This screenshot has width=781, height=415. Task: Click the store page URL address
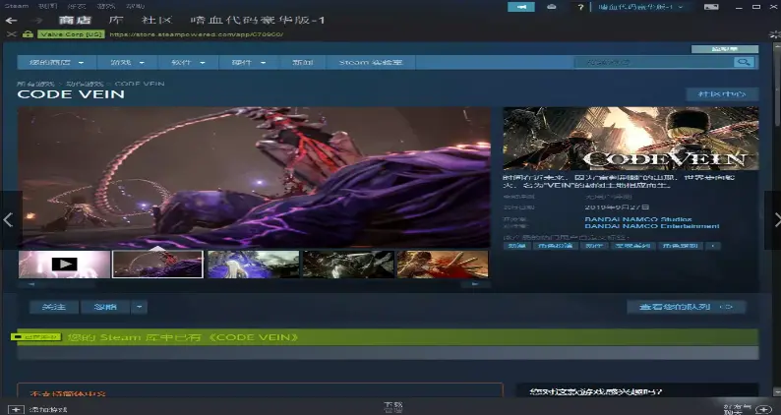197,34
